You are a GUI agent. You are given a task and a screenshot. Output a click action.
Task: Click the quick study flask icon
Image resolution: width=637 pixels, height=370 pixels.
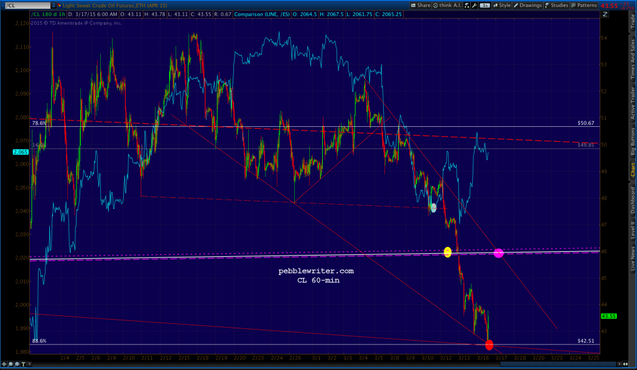(x=467, y=5)
